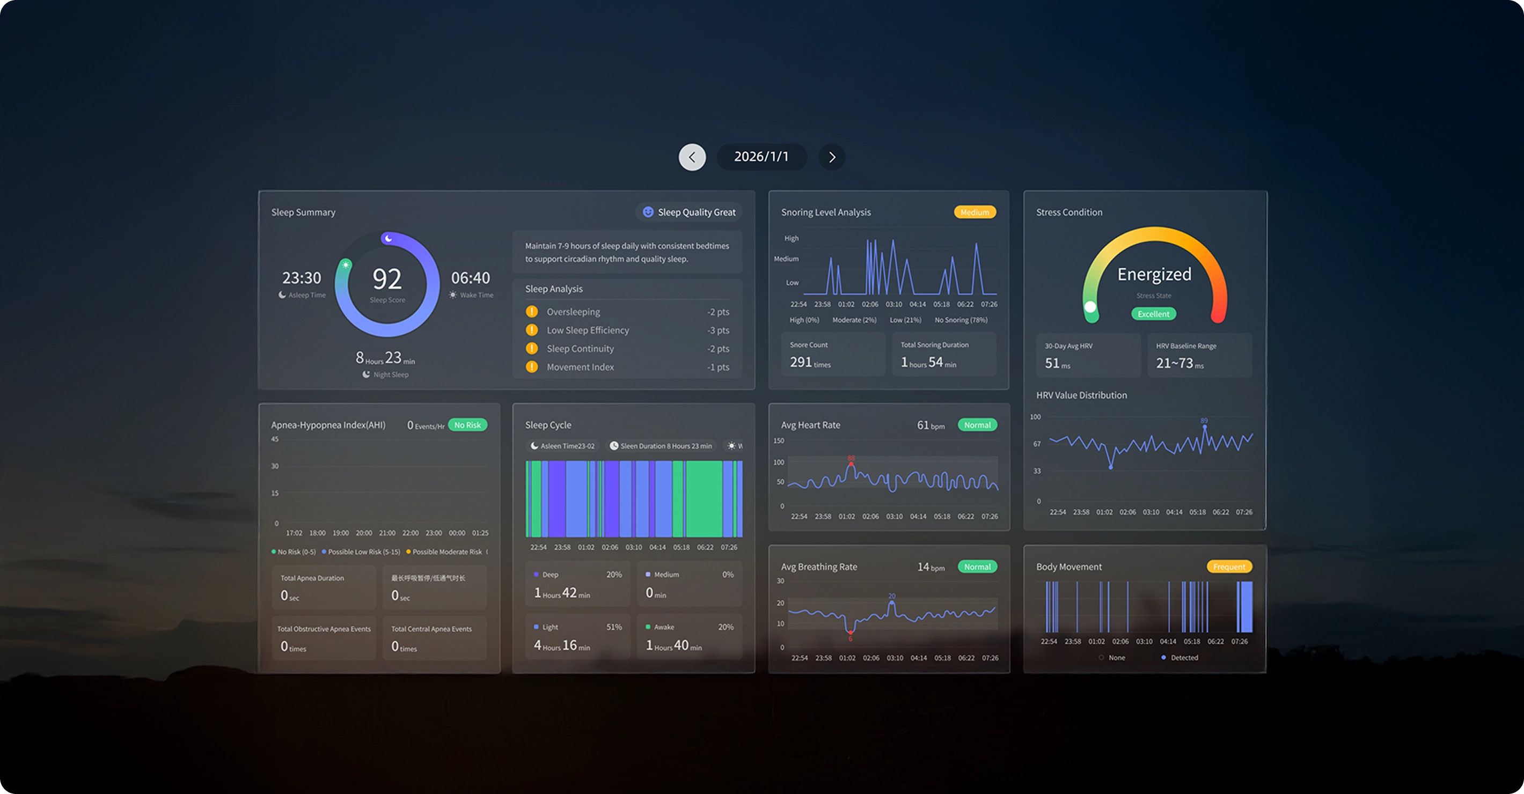This screenshot has height=794, width=1524.
Task: Click moon icon beside Asleep Time chip
Action: 534,446
